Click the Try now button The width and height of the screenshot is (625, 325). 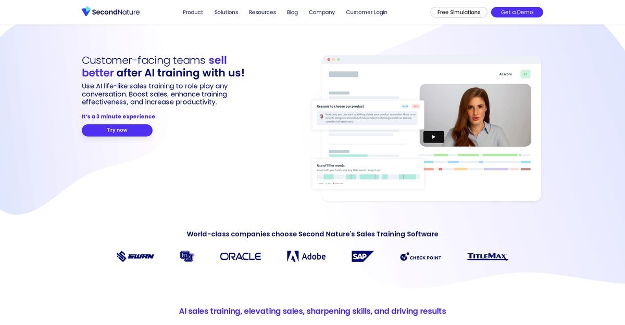point(117,131)
